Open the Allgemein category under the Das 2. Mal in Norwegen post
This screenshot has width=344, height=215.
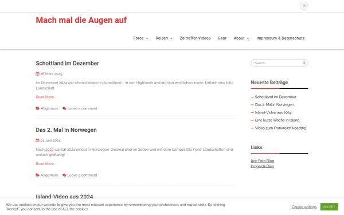click(x=49, y=175)
